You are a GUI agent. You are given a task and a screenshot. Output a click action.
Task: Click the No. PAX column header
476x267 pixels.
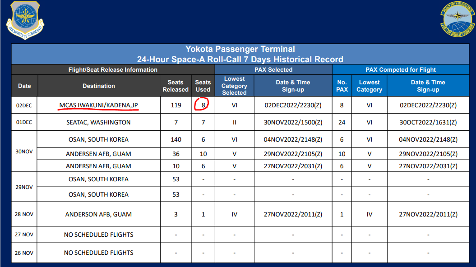point(342,86)
